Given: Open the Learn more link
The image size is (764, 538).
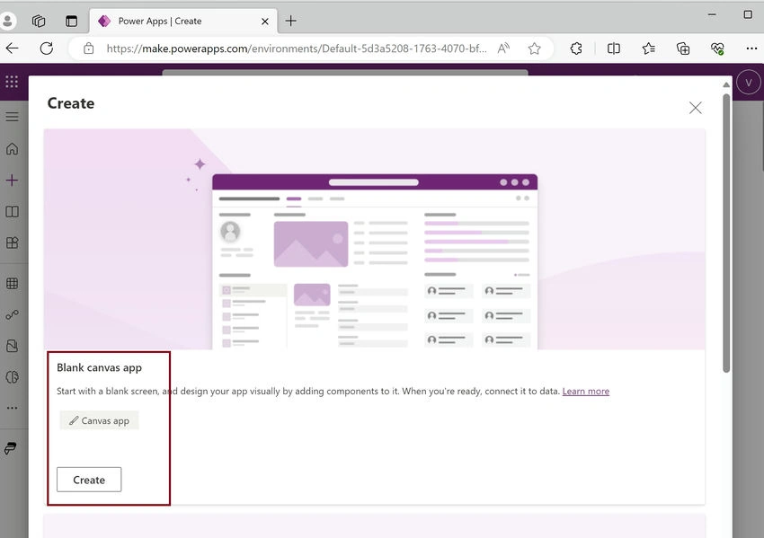Looking at the screenshot, I should click(586, 391).
